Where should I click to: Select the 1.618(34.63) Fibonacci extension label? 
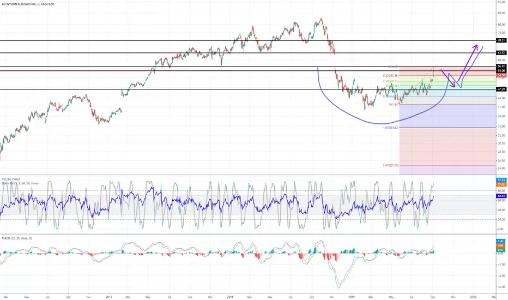tap(391, 128)
